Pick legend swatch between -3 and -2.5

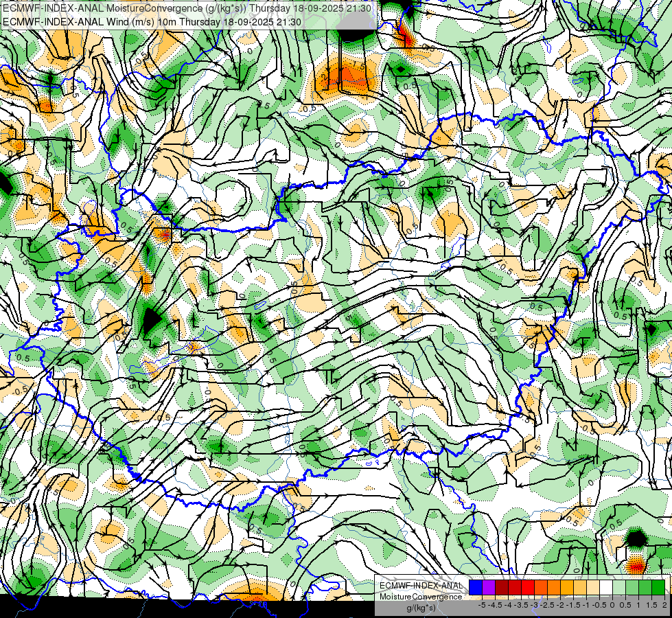(541, 588)
